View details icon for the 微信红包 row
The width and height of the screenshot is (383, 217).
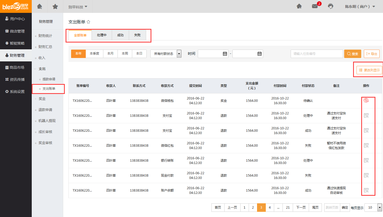click(366, 145)
